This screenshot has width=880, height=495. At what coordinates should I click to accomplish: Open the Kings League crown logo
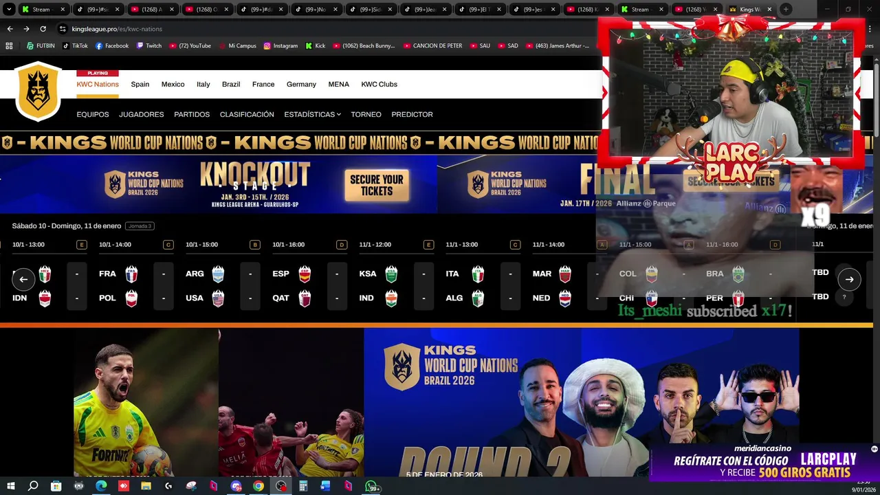38,91
